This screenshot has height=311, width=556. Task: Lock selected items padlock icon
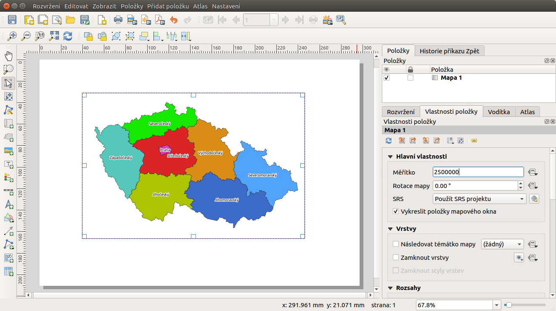tap(88, 36)
